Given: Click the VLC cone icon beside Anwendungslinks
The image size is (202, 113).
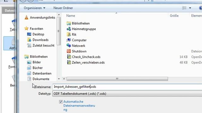Looking at the screenshot, I should (27, 18).
